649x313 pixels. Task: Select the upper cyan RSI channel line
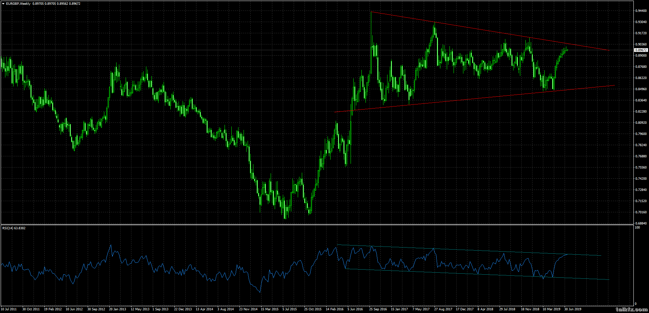[x=469, y=250]
